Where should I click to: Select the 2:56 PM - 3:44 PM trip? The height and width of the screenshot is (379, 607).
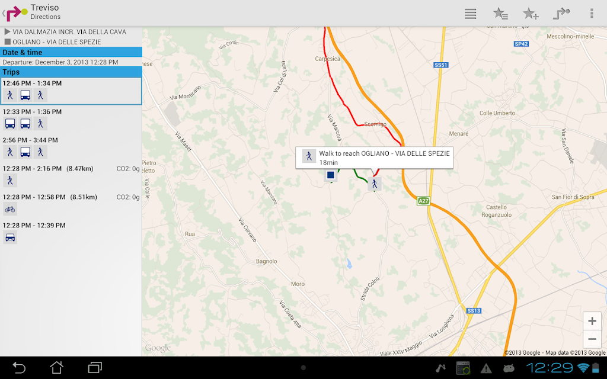tap(71, 147)
